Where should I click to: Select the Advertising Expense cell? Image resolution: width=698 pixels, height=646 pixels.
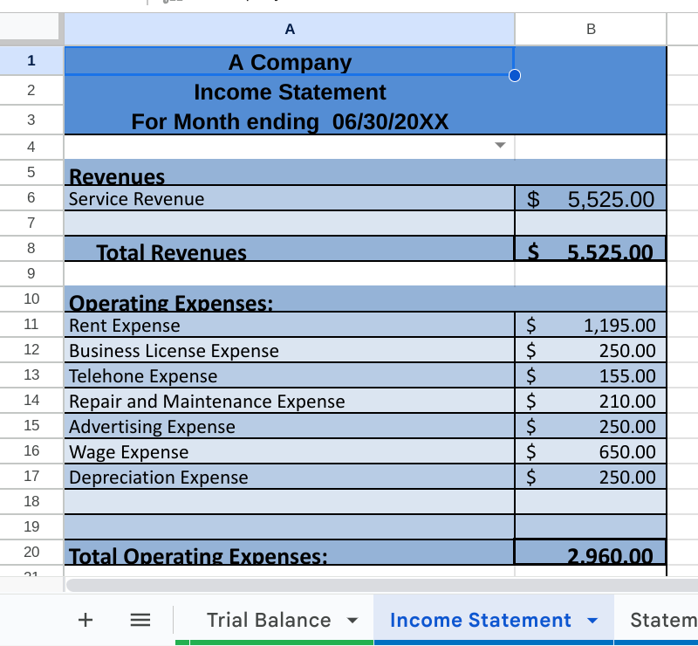click(290, 426)
